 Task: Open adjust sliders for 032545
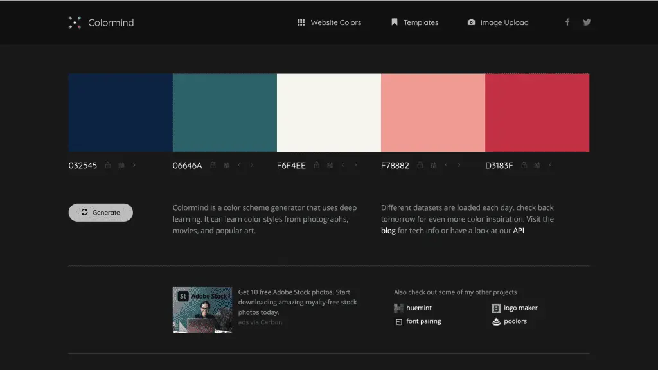(121, 165)
